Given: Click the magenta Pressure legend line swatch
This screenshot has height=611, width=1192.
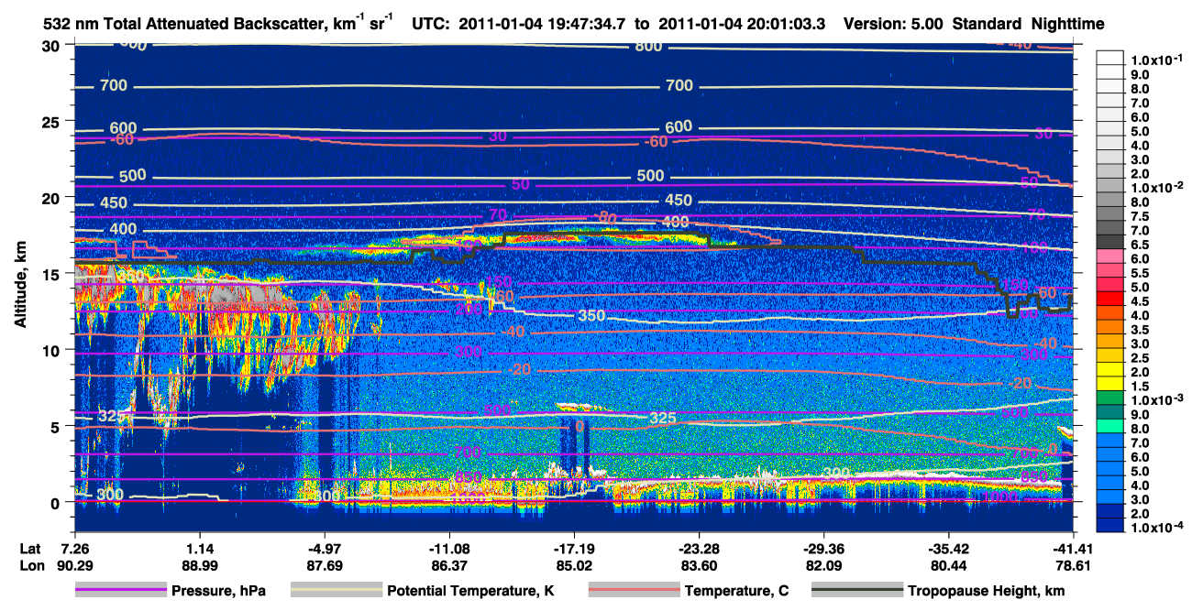Looking at the screenshot, I should 120,591.
